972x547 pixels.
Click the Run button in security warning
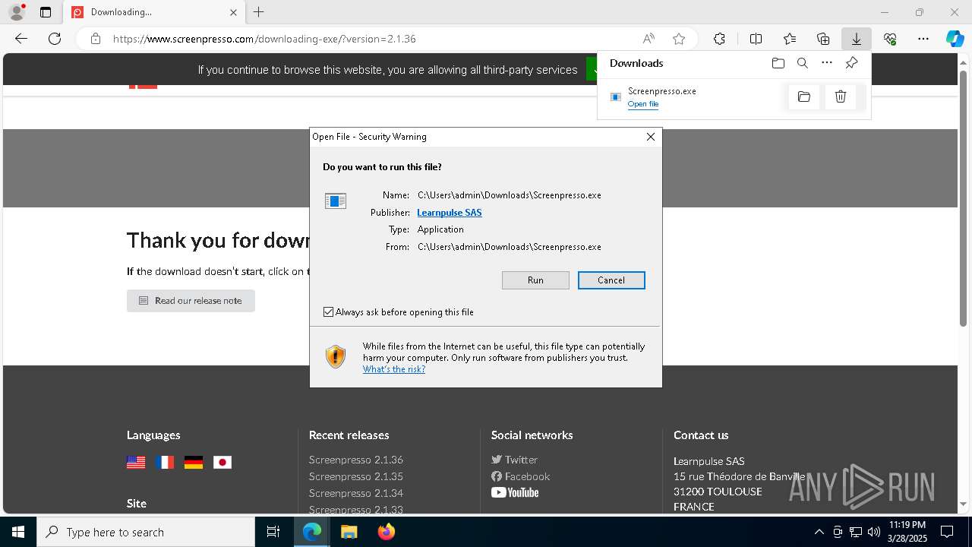[x=535, y=280]
